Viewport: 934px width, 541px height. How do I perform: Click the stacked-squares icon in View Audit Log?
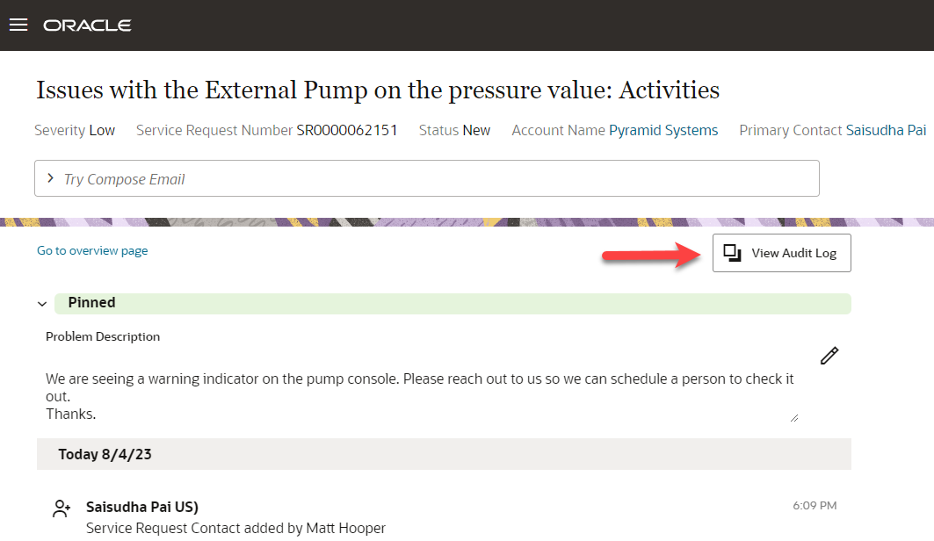click(x=732, y=253)
